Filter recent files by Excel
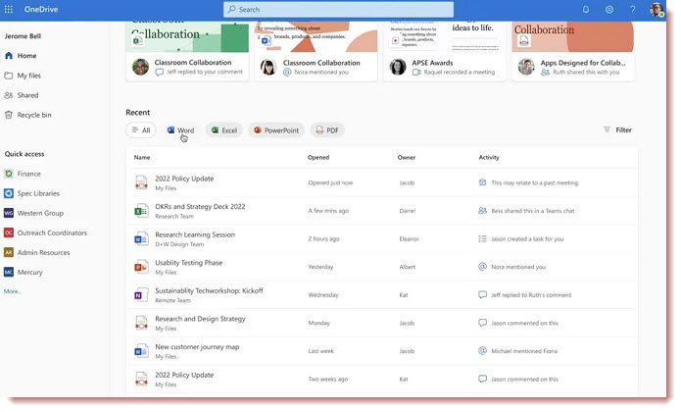Screen dimensions: 681x412 point(223,129)
